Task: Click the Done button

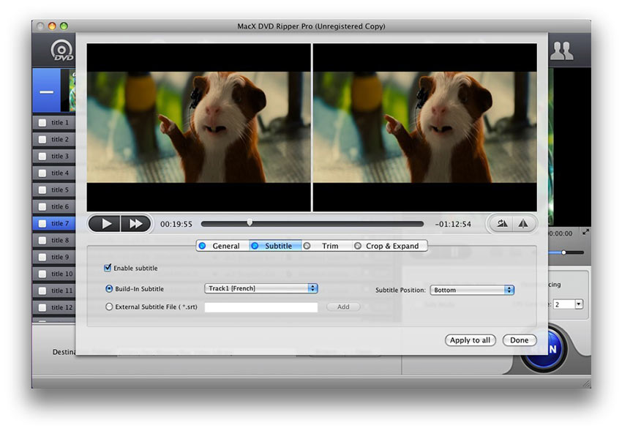Action: coord(520,340)
